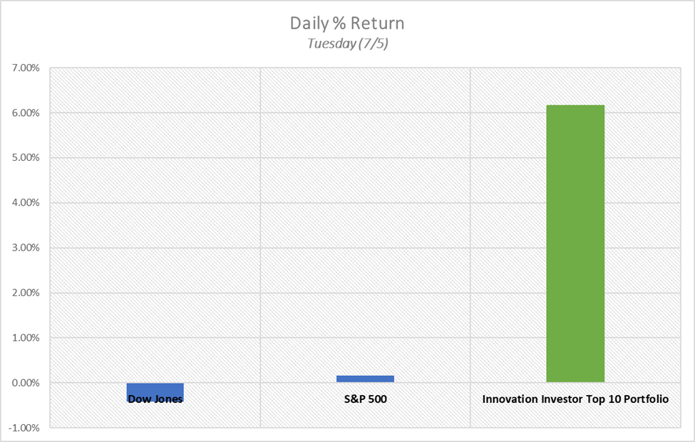Screen dimensions: 695x442
Task: Click the "S&P 500" category label
Action: pyautogui.click(x=365, y=399)
